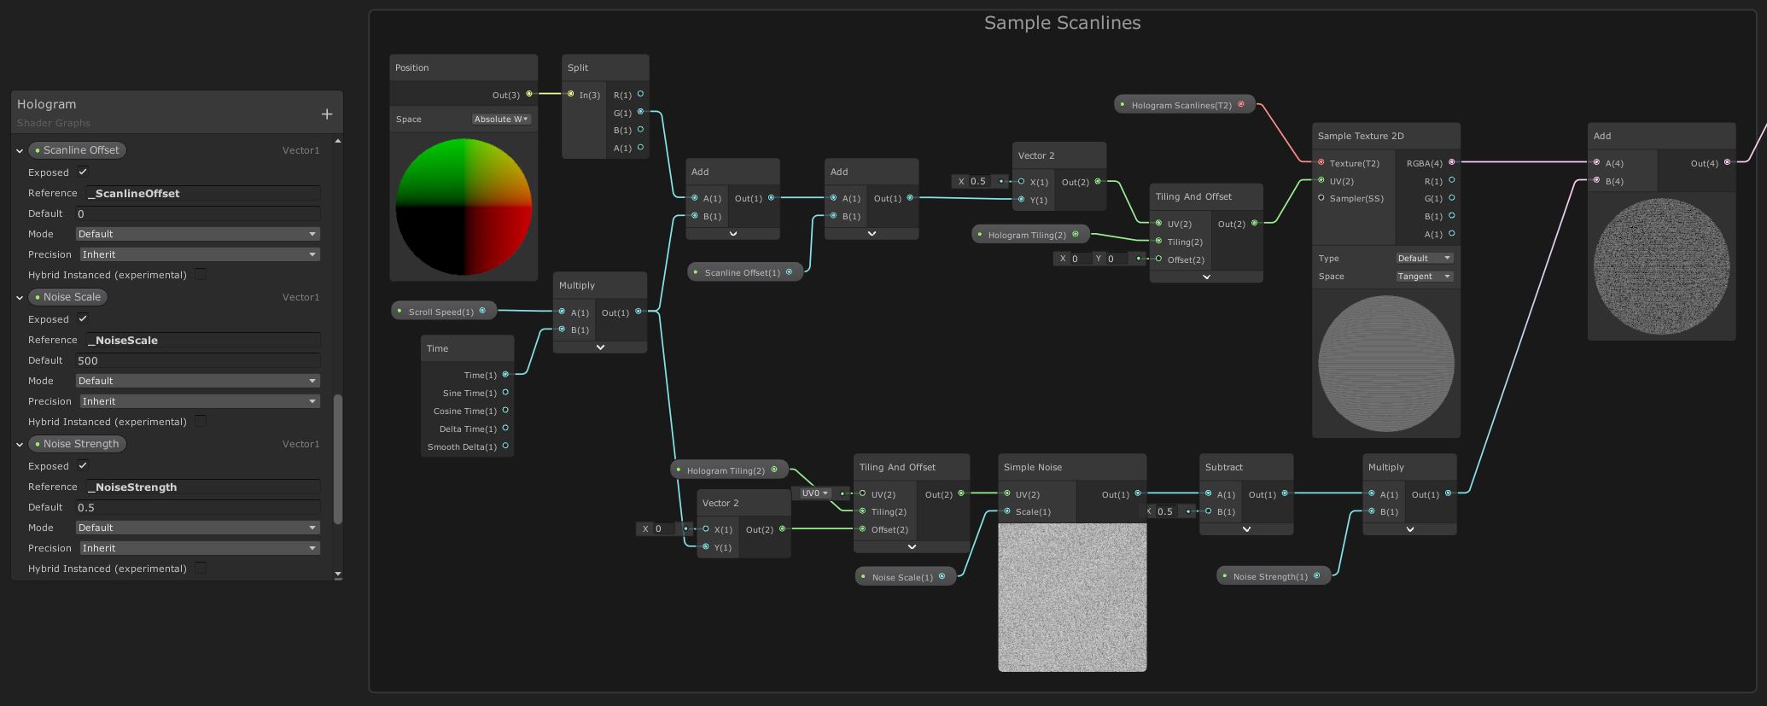Open Sample Texture 2D Type dropdown
The image size is (1767, 706).
[x=1424, y=258]
